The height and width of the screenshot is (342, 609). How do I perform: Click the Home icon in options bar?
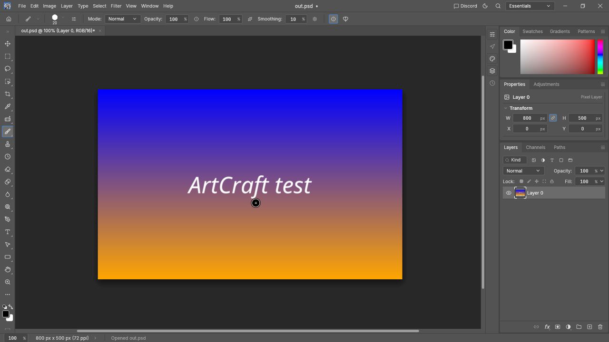pyautogui.click(x=9, y=19)
